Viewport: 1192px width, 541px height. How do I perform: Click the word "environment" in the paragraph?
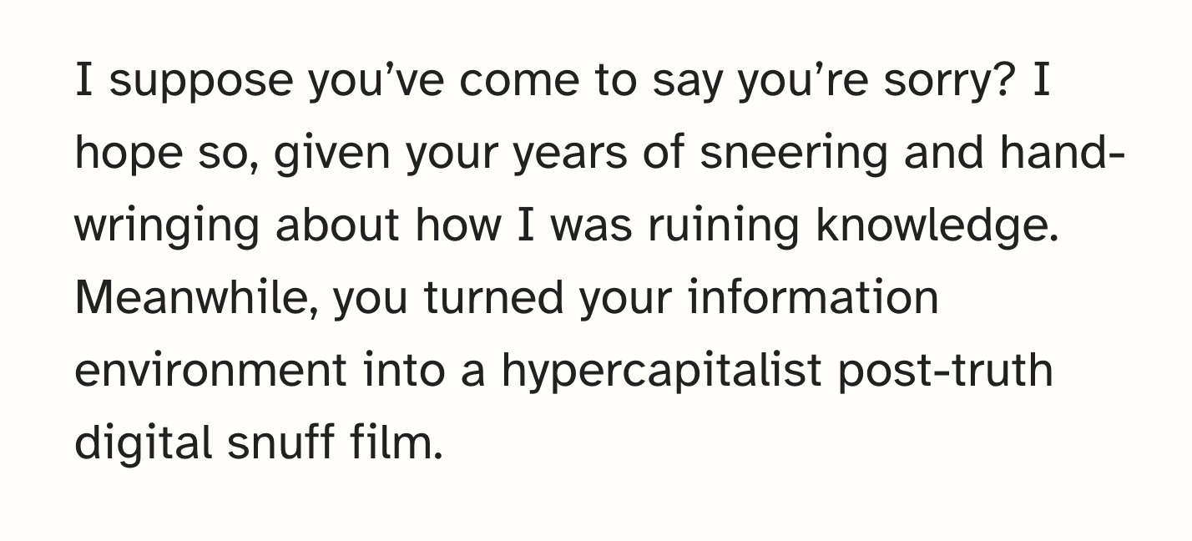210,372
